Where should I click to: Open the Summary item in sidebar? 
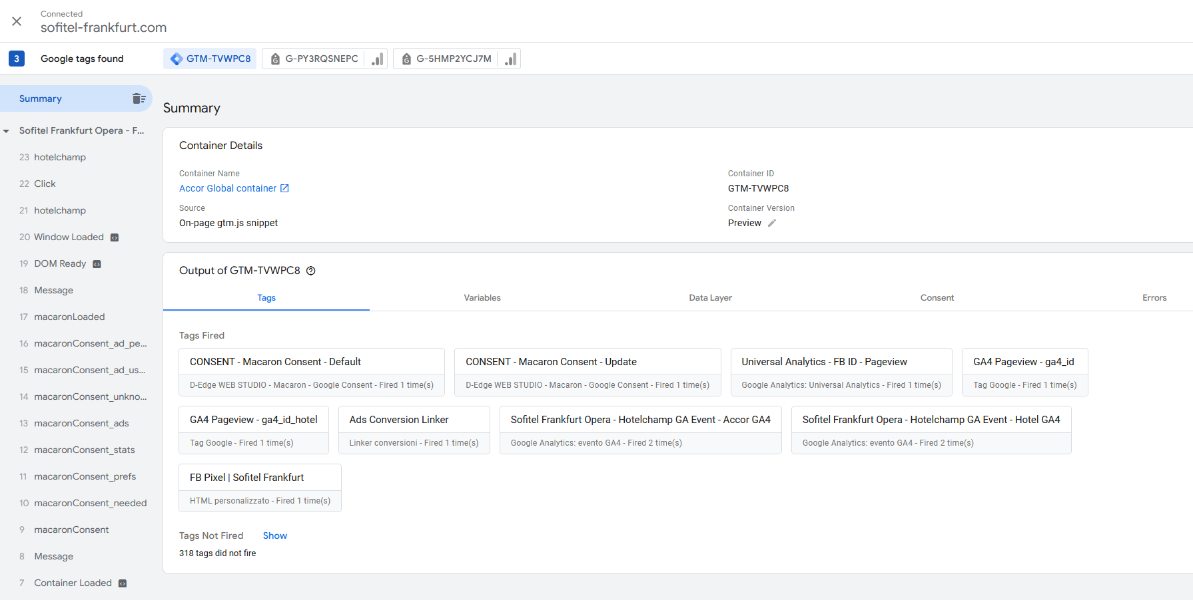click(76, 98)
